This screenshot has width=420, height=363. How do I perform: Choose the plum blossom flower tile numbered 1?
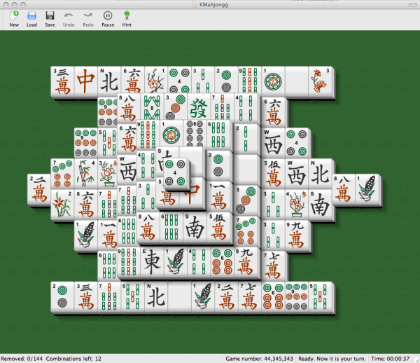(x=156, y=81)
